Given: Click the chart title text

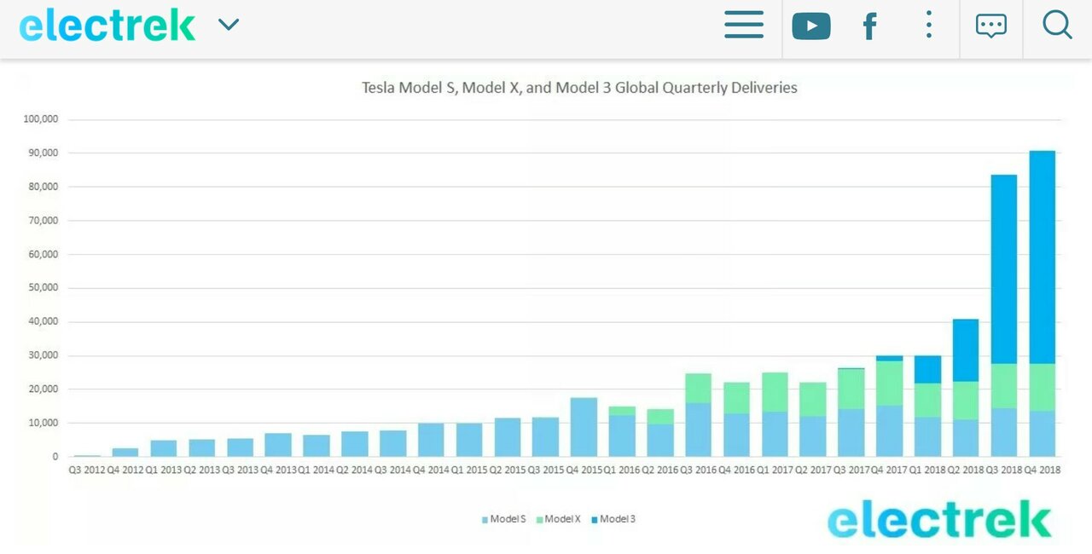Looking at the screenshot, I should pyautogui.click(x=579, y=87).
